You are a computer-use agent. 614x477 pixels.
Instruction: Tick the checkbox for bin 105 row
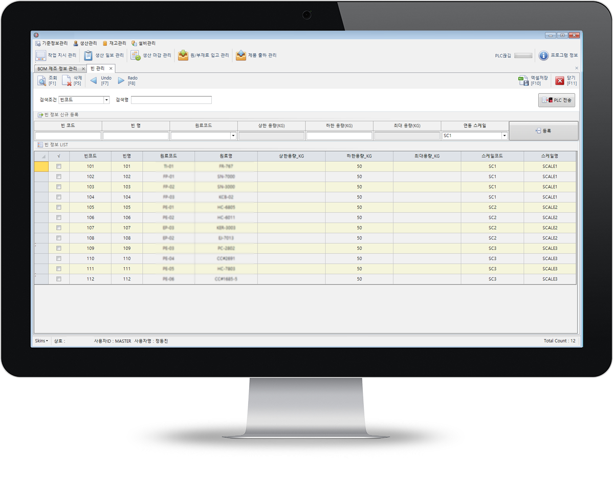(x=59, y=207)
